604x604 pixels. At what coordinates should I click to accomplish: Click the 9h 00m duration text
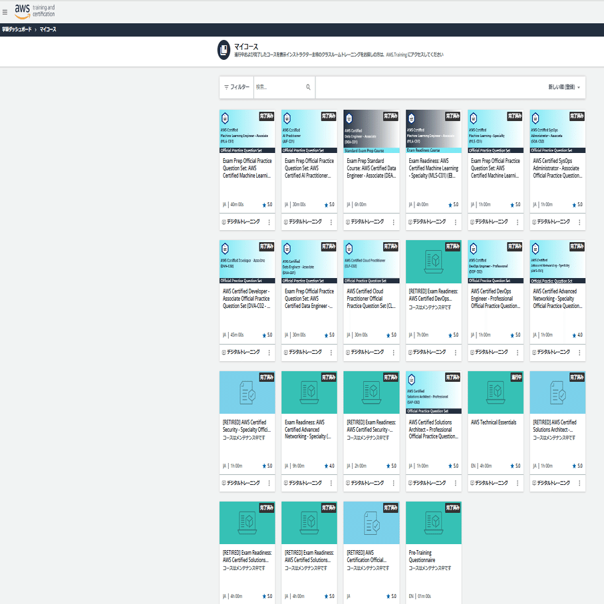(x=299, y=466)
